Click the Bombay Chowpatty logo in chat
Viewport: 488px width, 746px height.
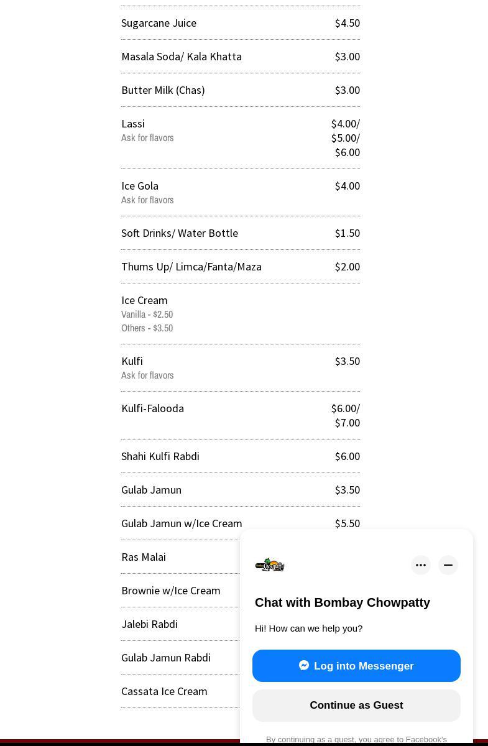tap(270, 565)
